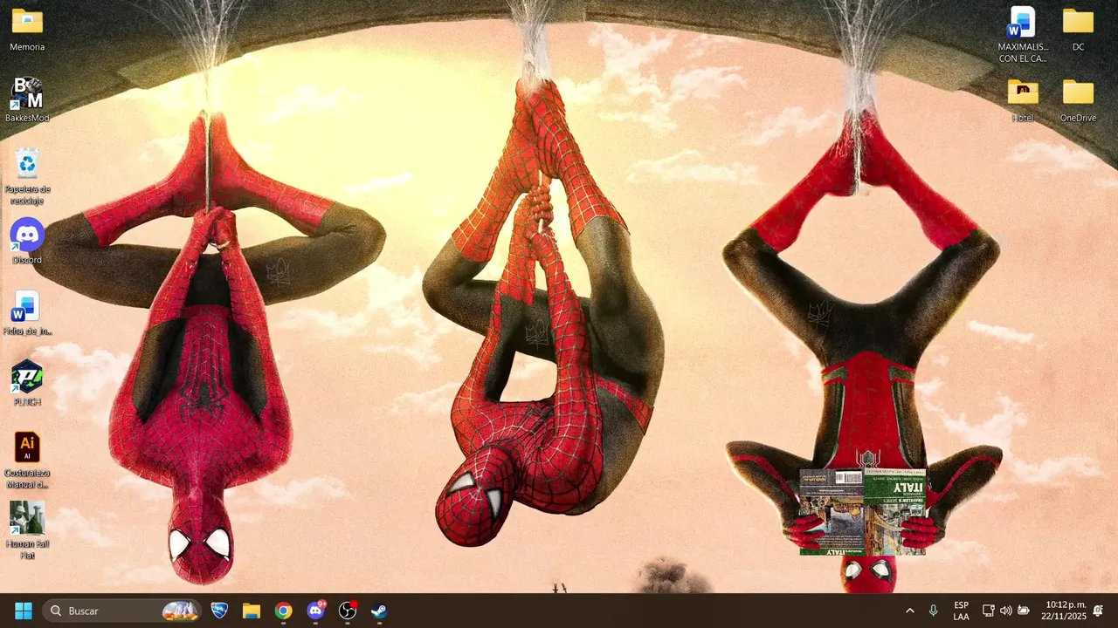Select the Word file starting with Ficha
Screen dimensions: 1118x628
tap(27, 313)
